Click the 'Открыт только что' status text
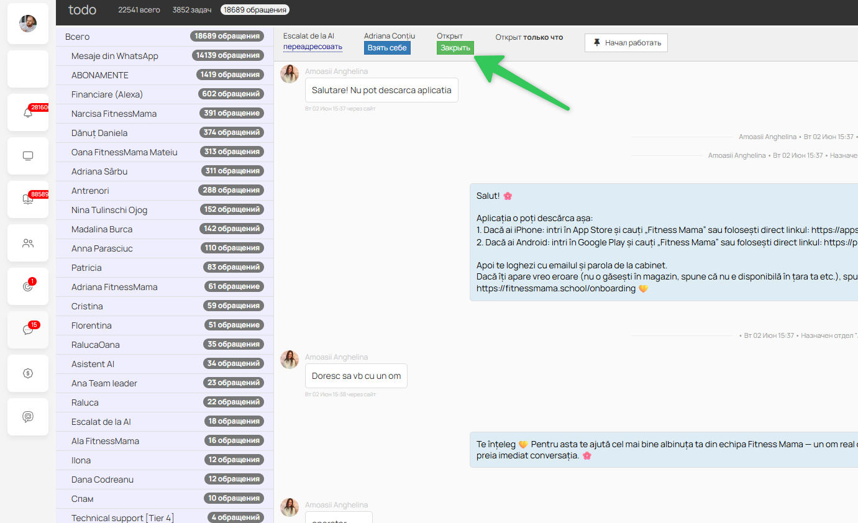This screenshot has height=523, width=858. pos(529,37)
